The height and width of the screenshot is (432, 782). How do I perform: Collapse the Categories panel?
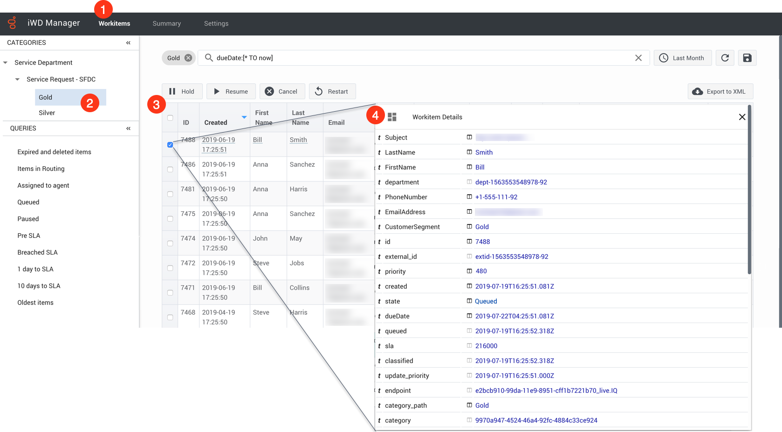[x=128, y=43]
